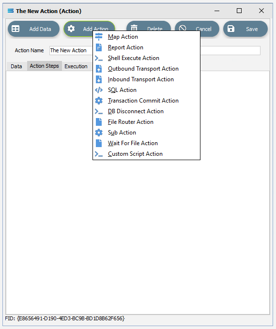Viewport: 276px width, 329px height.
Task: Click the Cancel button
Action: click(x=197, y=29)
